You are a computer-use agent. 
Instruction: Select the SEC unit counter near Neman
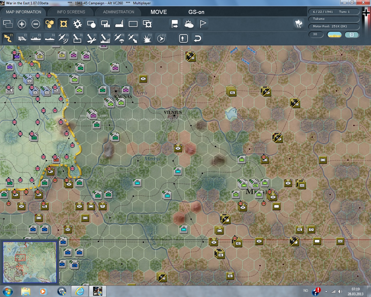point(39,56)
